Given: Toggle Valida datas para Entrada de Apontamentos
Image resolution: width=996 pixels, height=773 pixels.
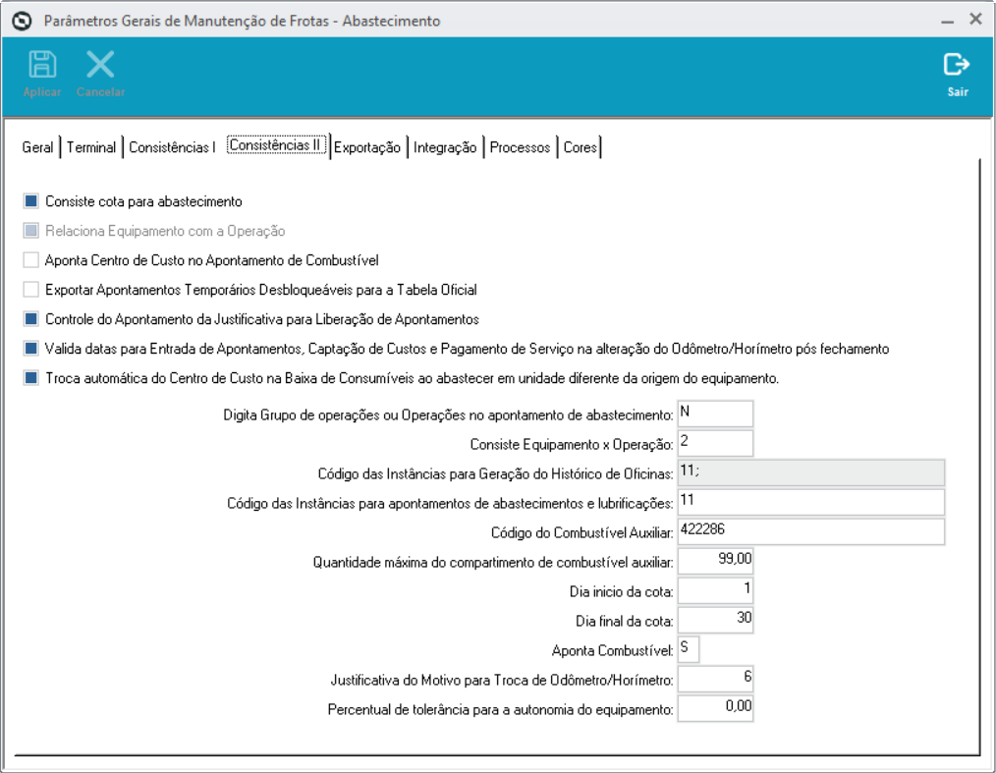Looking at the screenshot, I should (31, 348).
